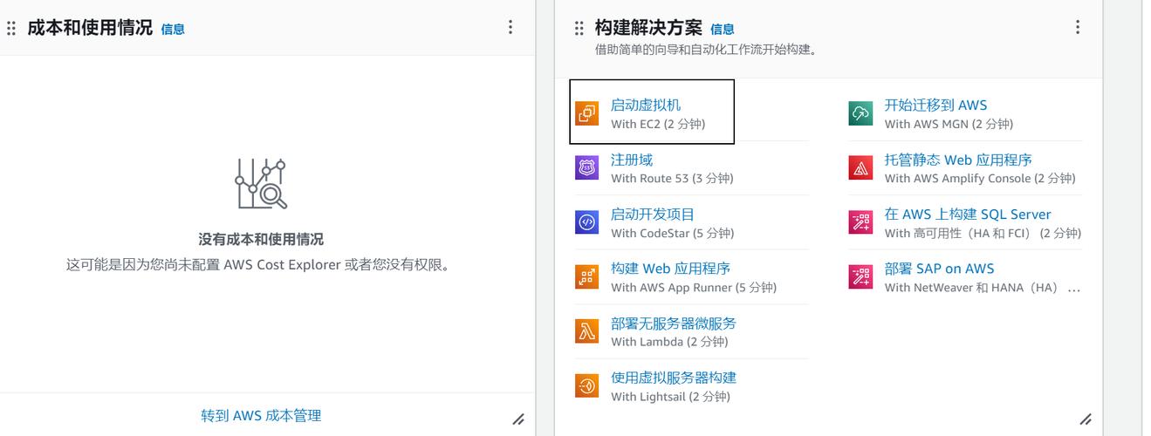Click the empty cost chart illustration
Screen dimensions: 1151x436
(261, 184)
